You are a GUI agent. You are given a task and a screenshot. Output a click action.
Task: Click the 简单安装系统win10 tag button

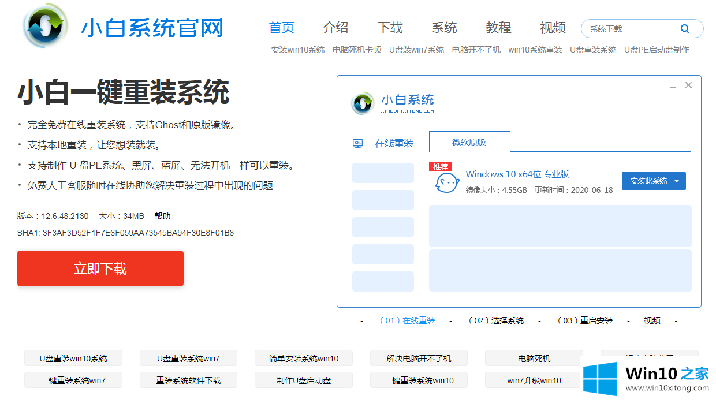[x=304, y=358]
